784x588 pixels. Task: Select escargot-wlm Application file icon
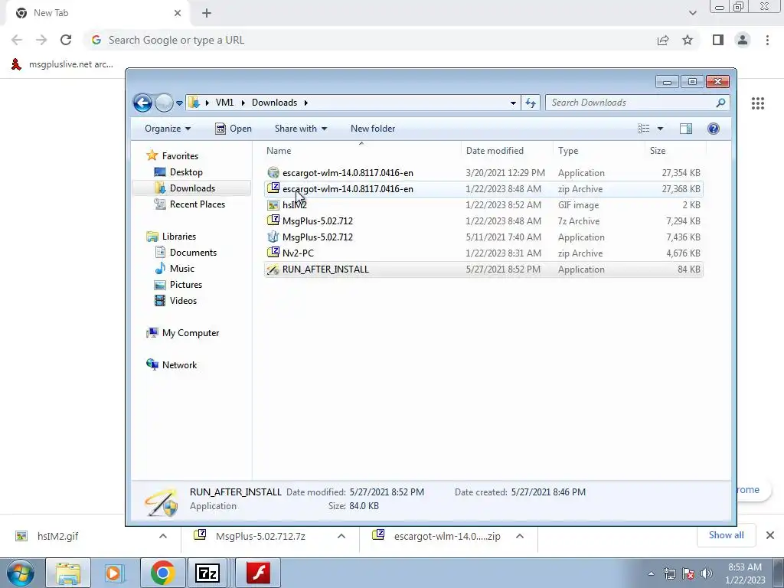(273, 173)
